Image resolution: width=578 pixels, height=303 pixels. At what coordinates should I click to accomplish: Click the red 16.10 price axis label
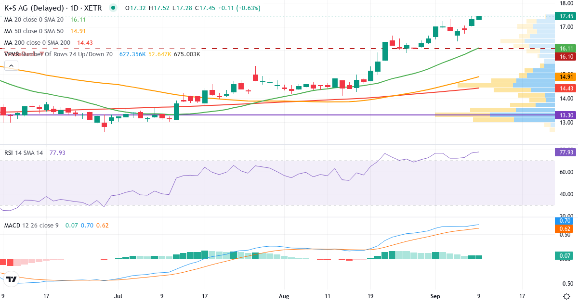point(565,56)
